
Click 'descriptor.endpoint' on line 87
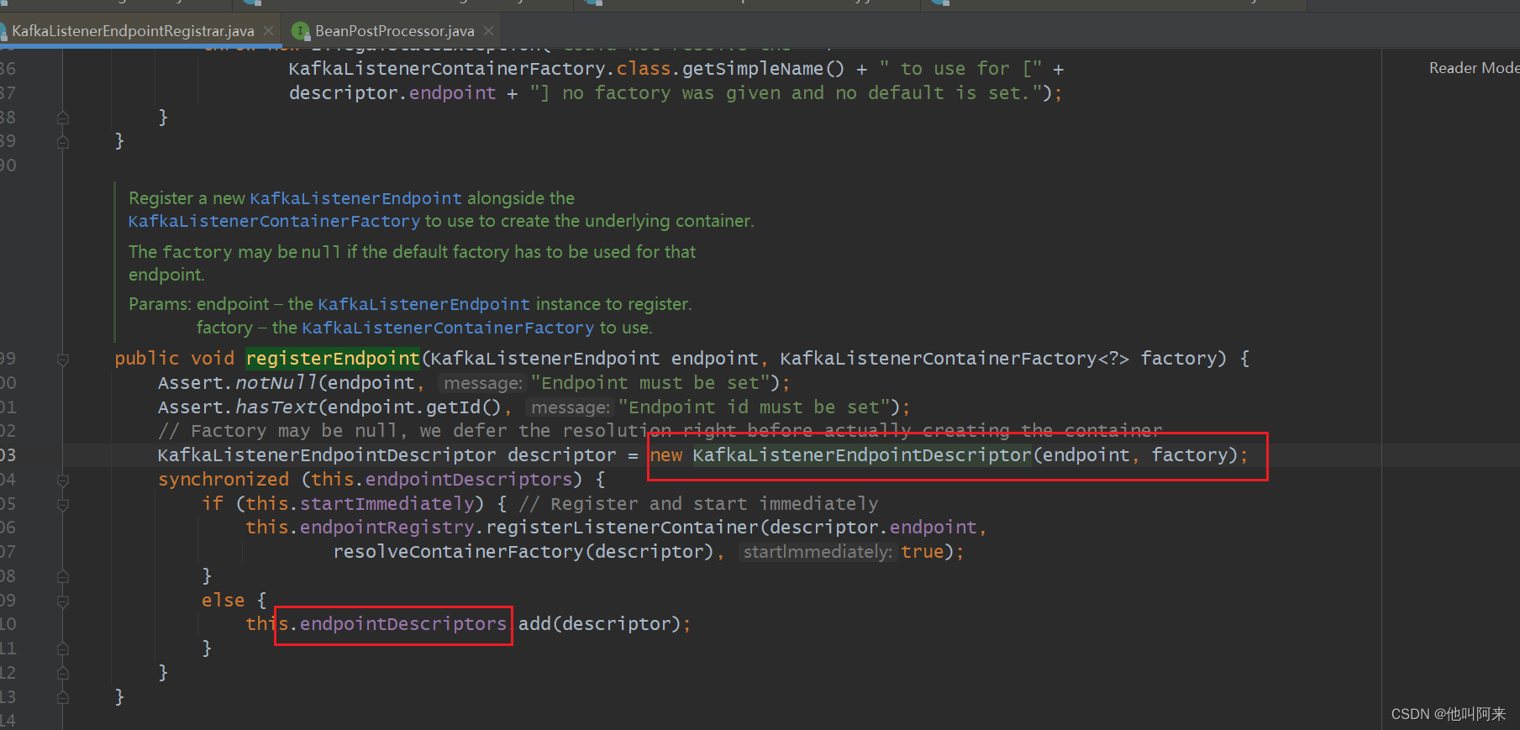point(392,93)
